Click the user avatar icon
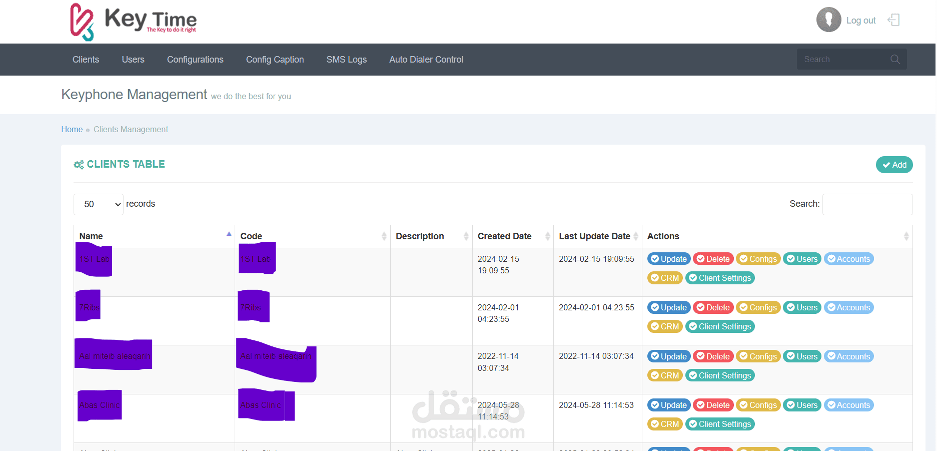937x451 pixels. pos(828,20)
